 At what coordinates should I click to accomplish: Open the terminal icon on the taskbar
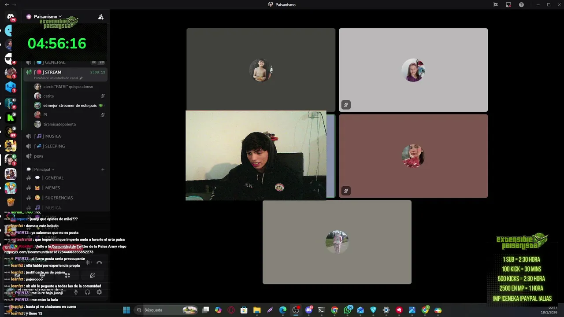coord(322,310)
